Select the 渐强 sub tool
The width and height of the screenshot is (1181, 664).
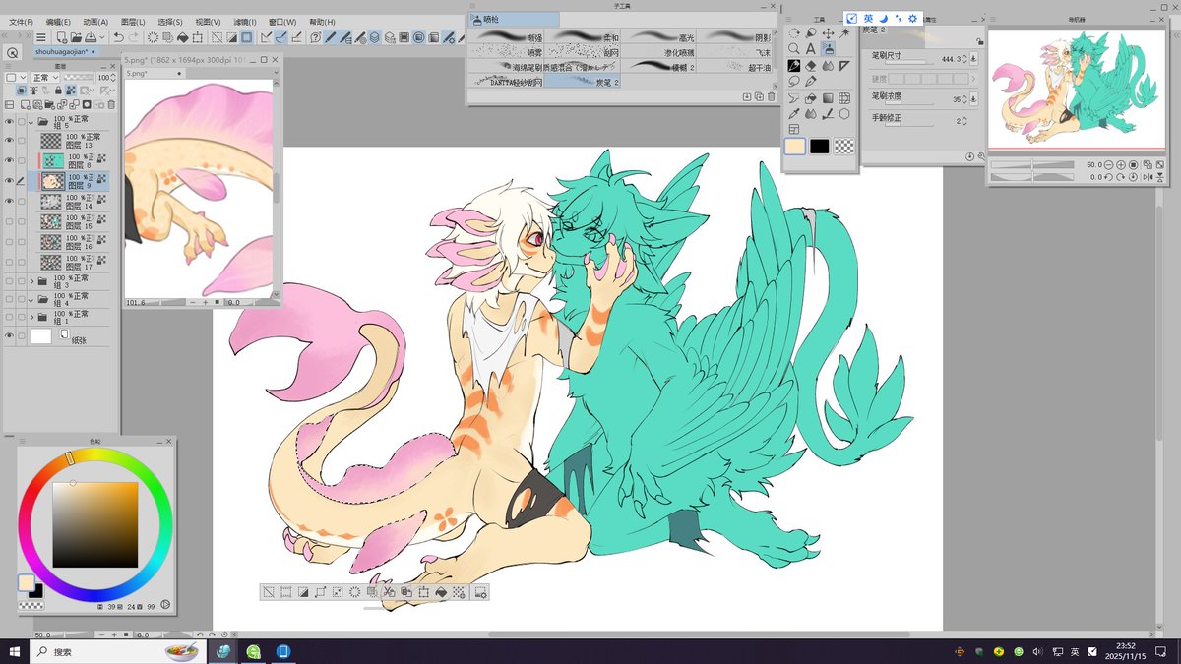coord(506,35)
